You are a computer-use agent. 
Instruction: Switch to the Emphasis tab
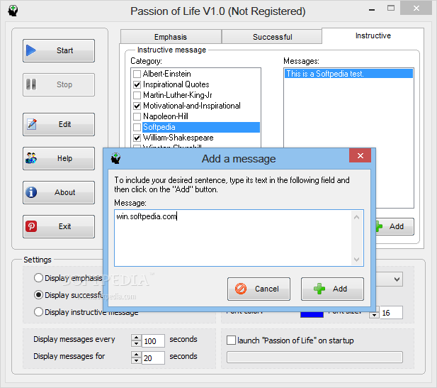171,37
